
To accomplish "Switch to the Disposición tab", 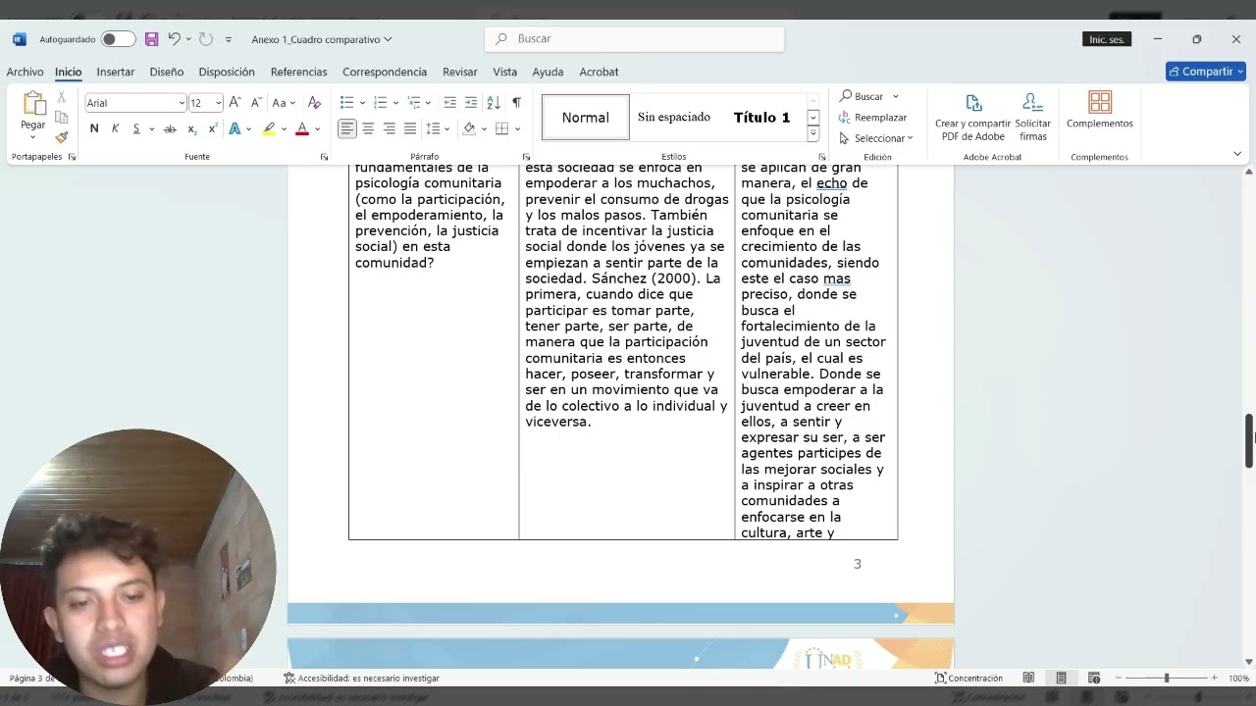I will pyautogui.click(x=227, y=72).
